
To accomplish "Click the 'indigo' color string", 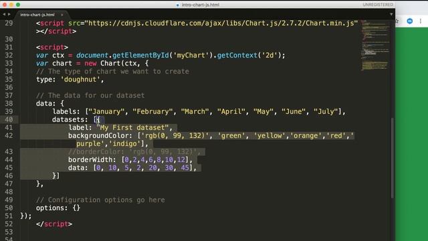I will point(124,144).
